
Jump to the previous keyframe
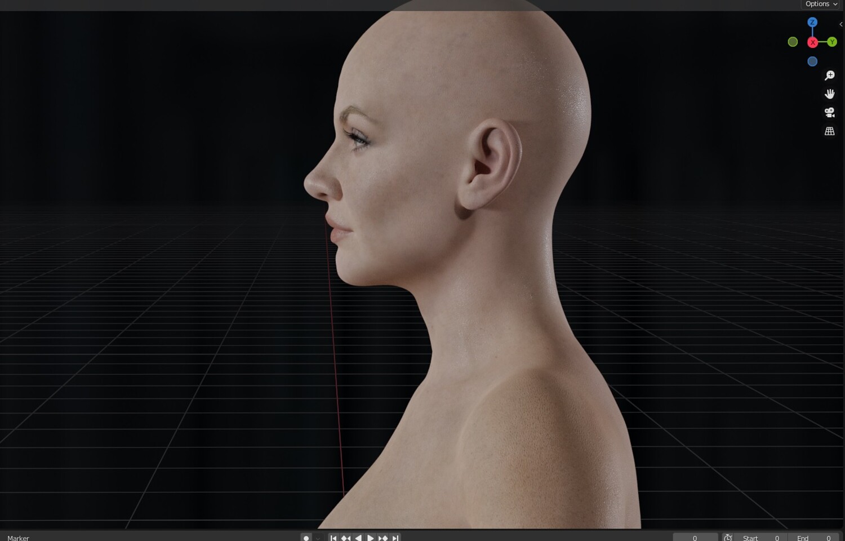tap(346, 538)
